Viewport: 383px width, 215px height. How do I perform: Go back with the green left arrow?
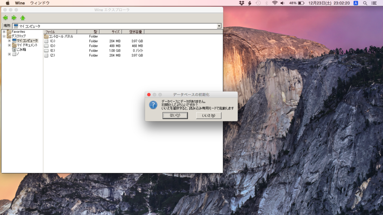pos(5,18)
